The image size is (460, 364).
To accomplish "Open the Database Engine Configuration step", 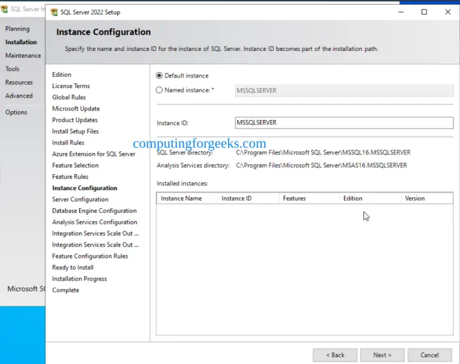I will click(94, 211).
